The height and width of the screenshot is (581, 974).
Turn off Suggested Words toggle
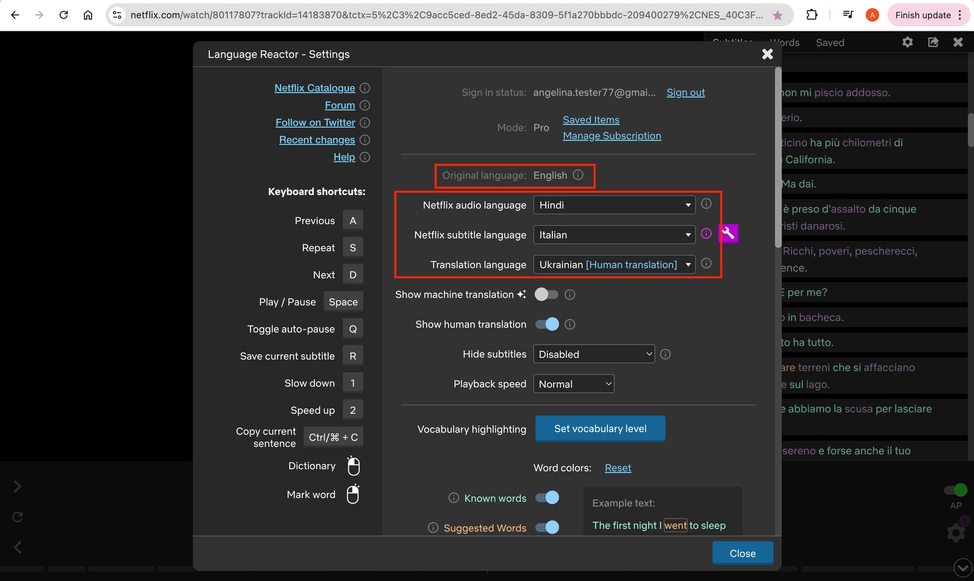point(547,528)
